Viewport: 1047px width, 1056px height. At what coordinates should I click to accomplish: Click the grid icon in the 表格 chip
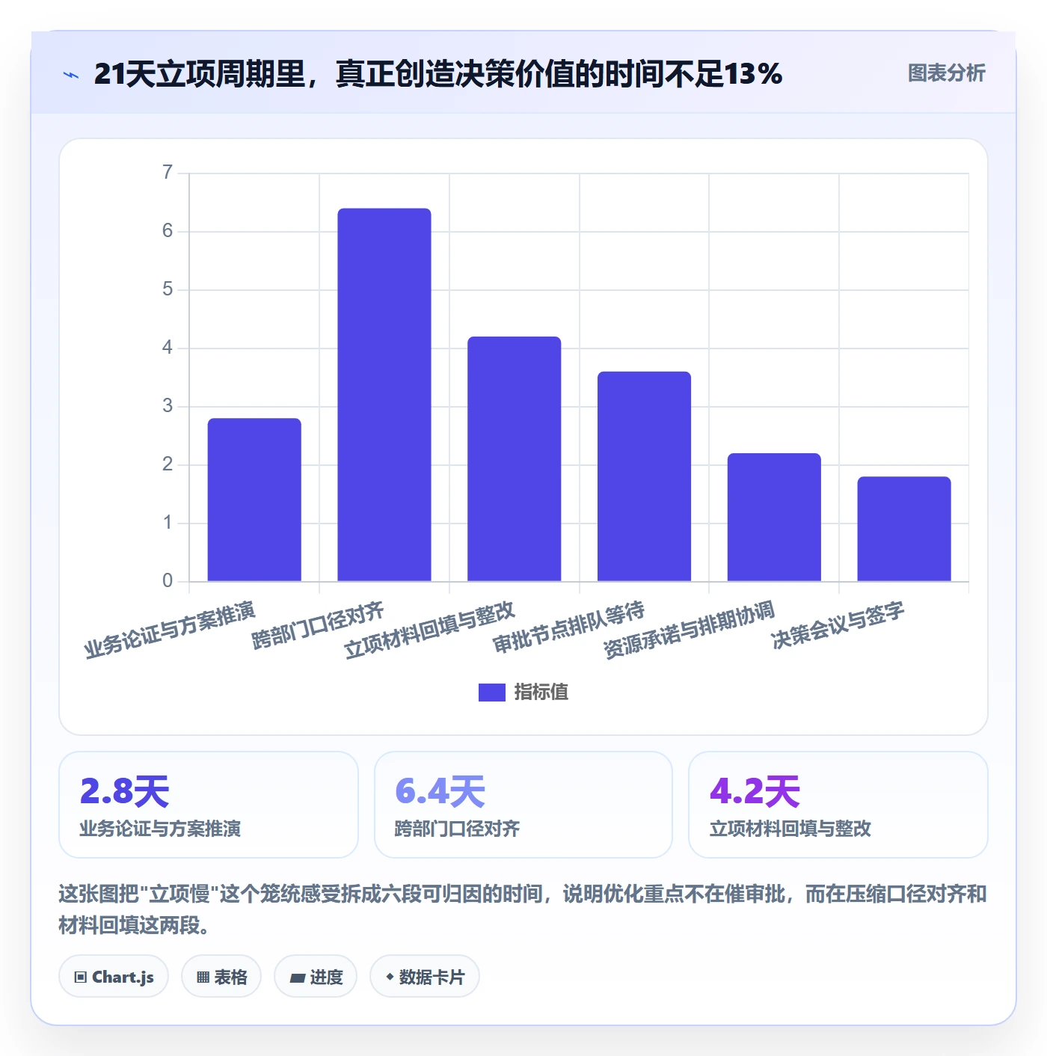click(203, 977)
